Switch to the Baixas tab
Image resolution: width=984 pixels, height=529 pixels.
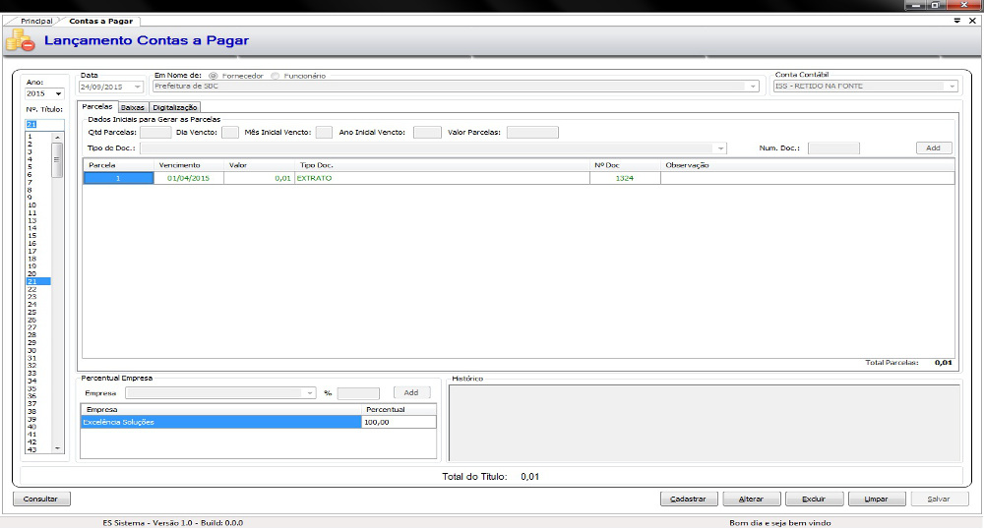pos(133,107)
